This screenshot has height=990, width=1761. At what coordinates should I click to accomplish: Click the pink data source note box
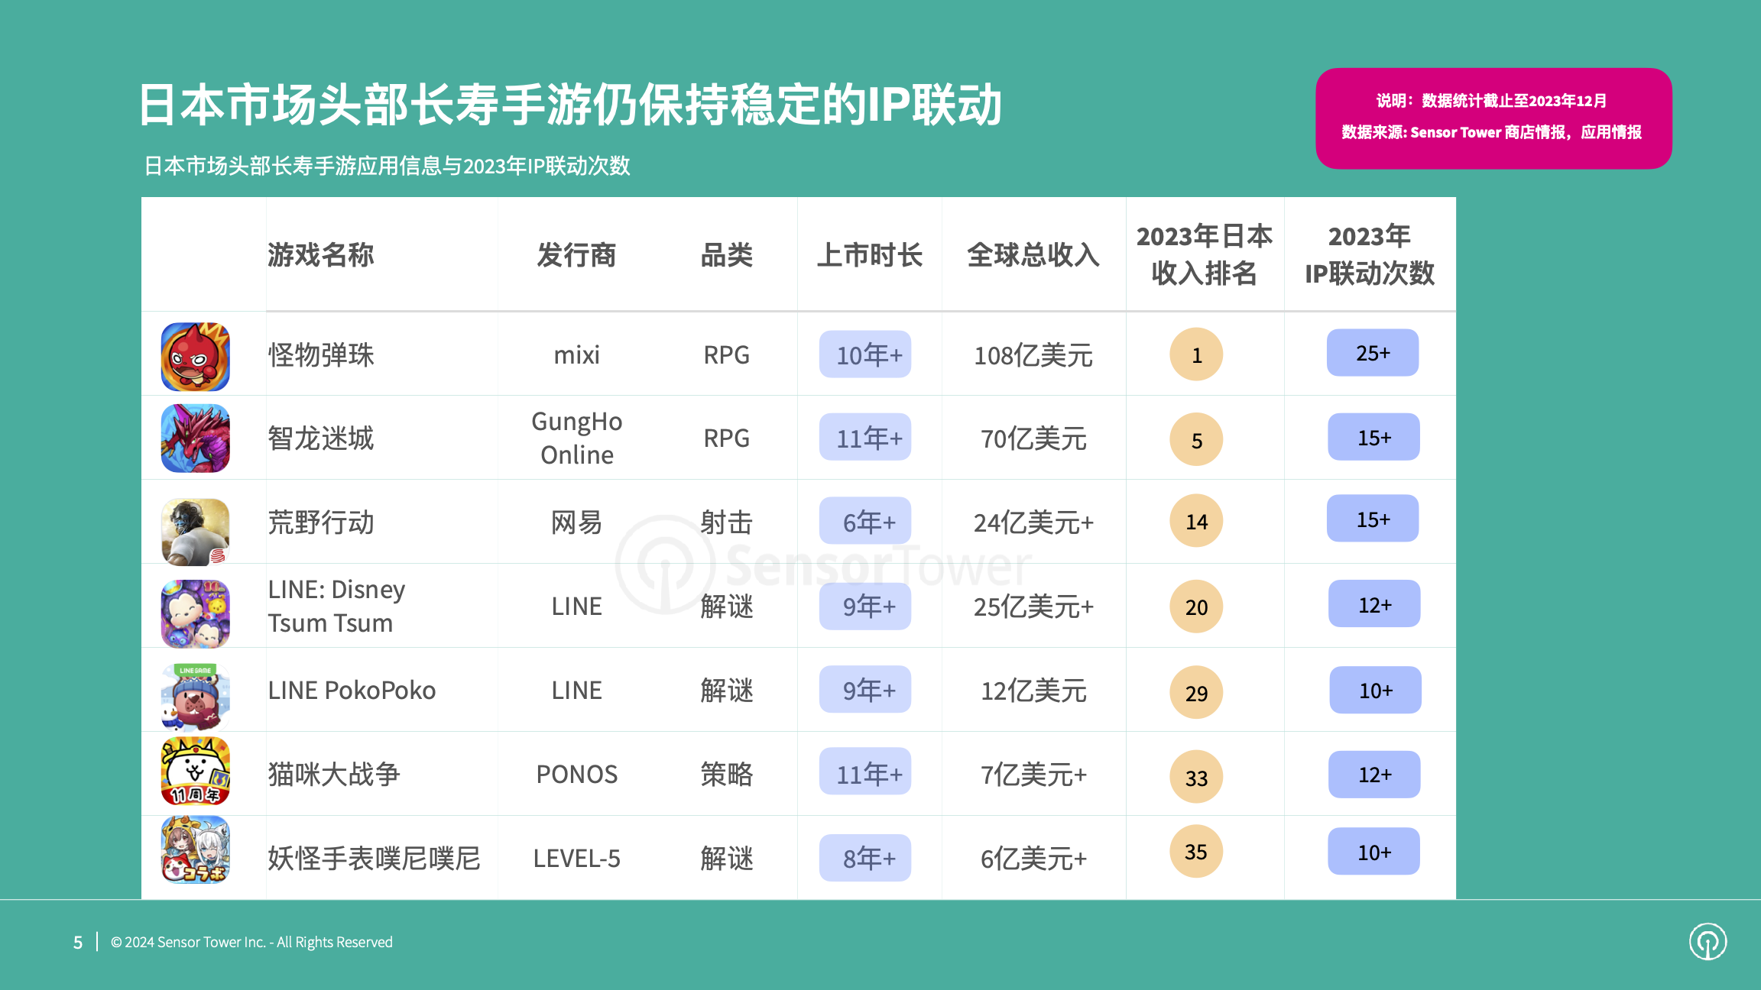tap(1493, 118)
